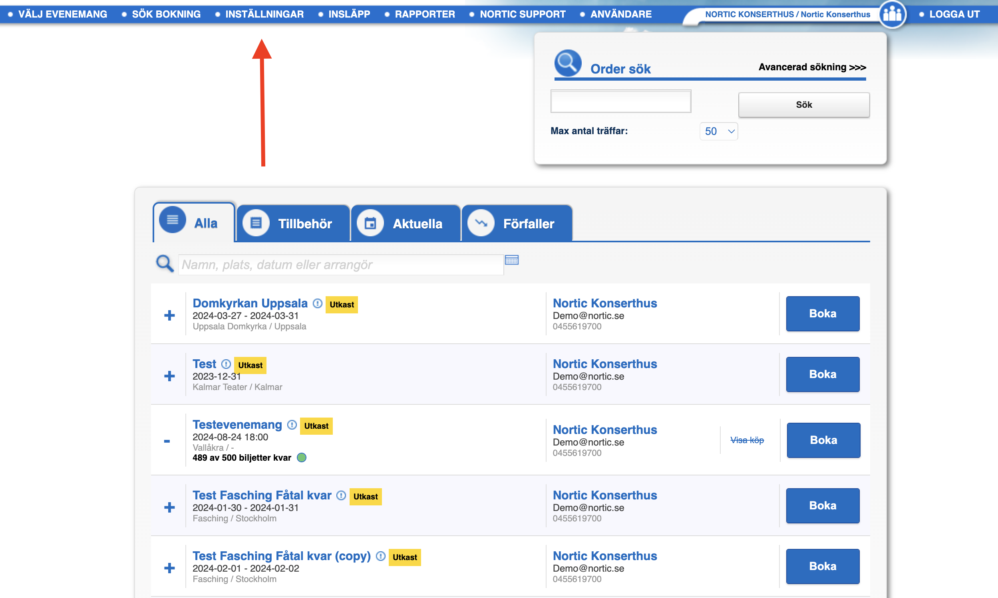Viewport: 998px width, 598px height.
Task: Click the organizer people icon
Action: [893, 14]
